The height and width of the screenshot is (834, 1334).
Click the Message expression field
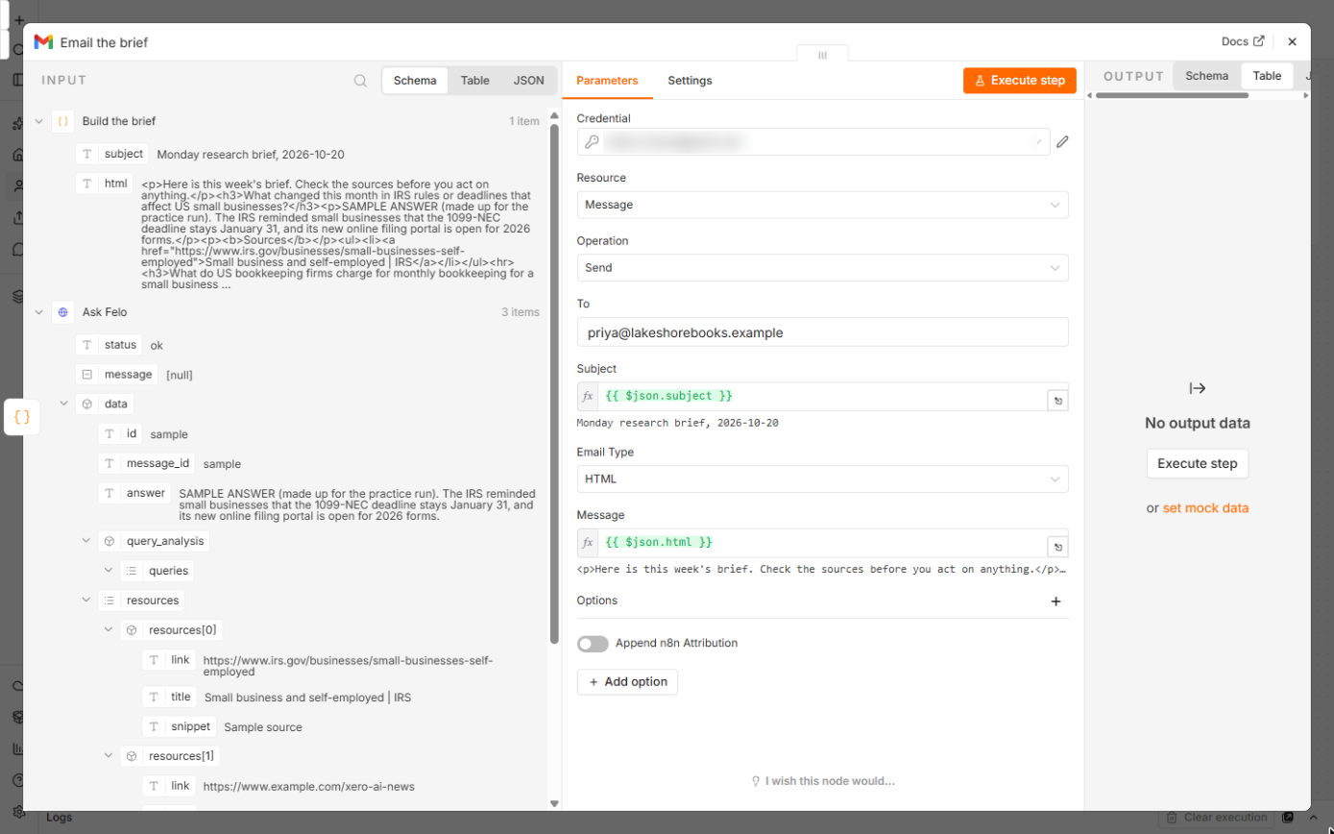point(822,543)
